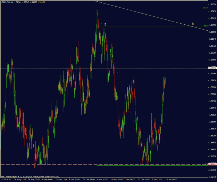Click the 17 Dec 12:00 time label
Image resolution: width=217 pixels, height=182 pixels.
(144, 180)
